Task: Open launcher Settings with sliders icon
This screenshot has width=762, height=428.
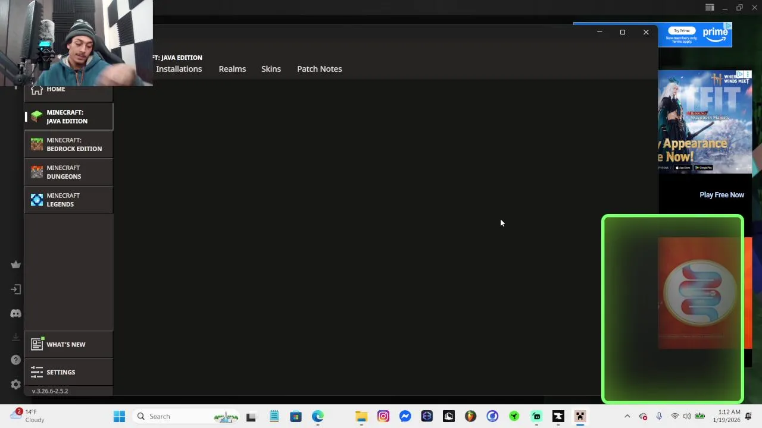Action: (x=68, y=372)
